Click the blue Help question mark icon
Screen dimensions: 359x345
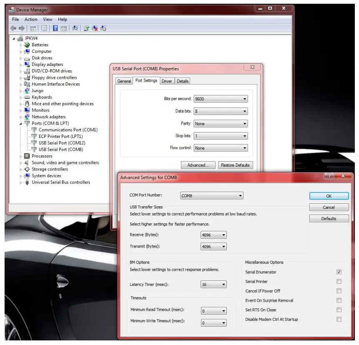click(55, 28)
